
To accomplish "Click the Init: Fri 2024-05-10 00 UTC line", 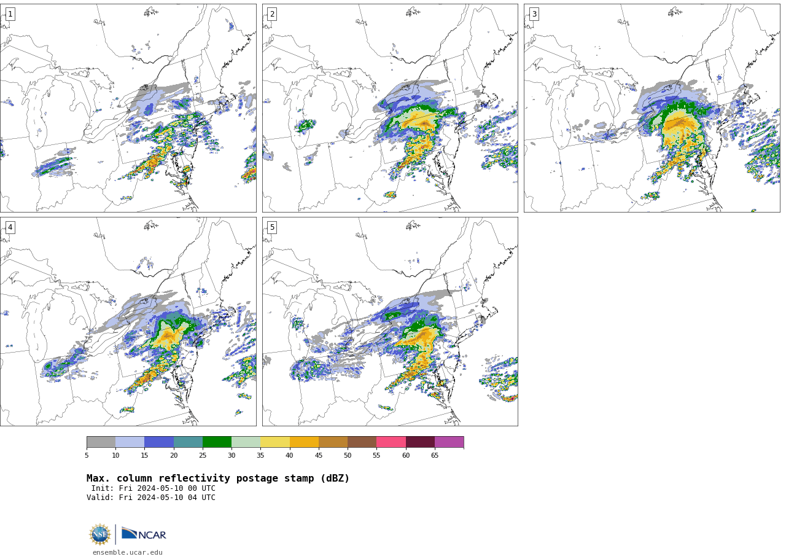I will 154,488.
